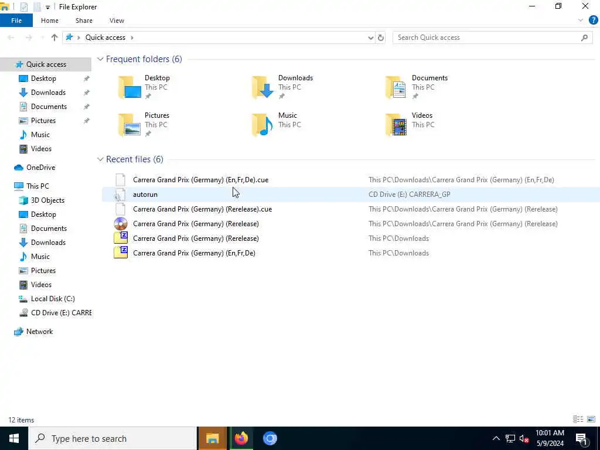Open the File ribbon tab

16,21
